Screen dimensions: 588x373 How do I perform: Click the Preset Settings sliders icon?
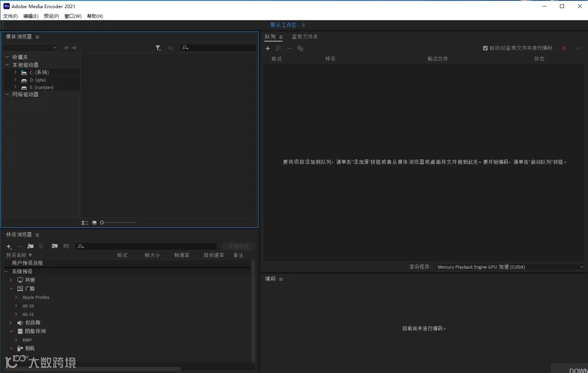tap(41, 246)
